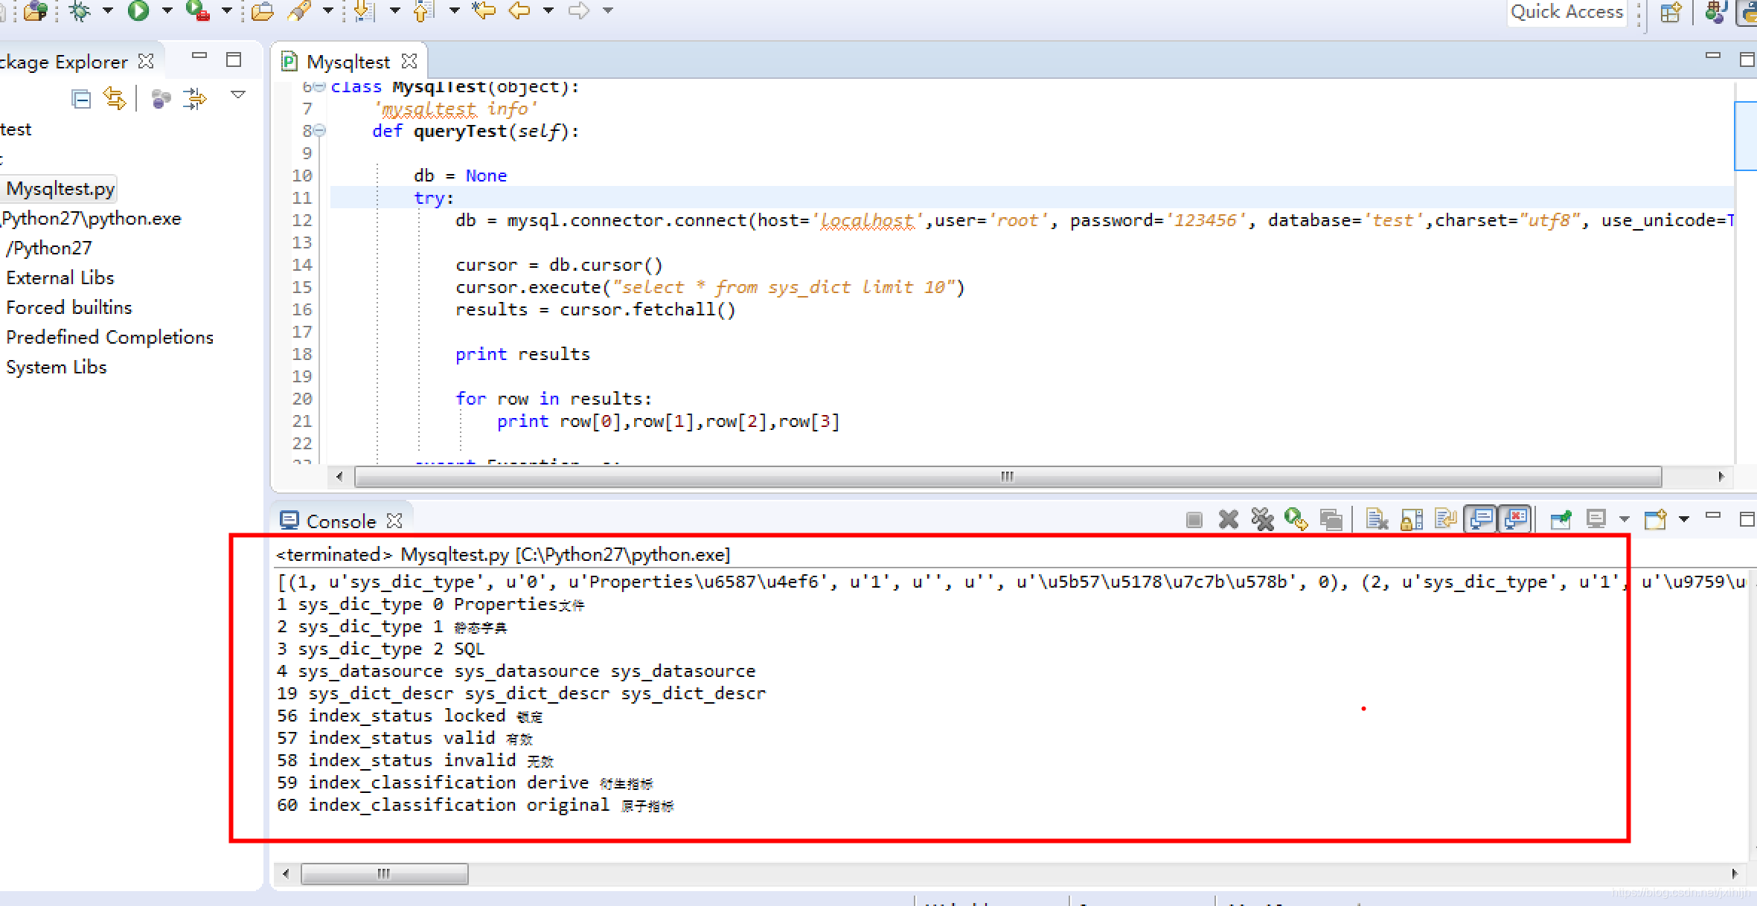Click the Clear Console icon

tap(1376, 519)
